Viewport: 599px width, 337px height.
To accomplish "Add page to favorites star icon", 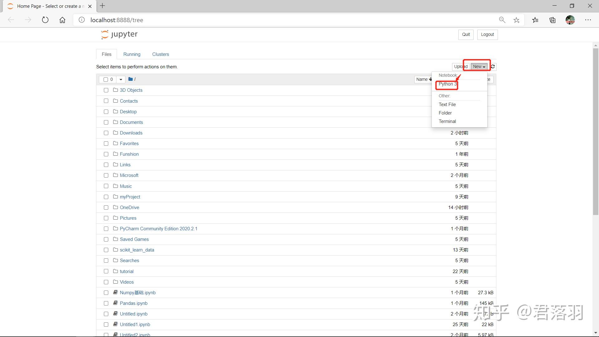I will tap(516, 20).
